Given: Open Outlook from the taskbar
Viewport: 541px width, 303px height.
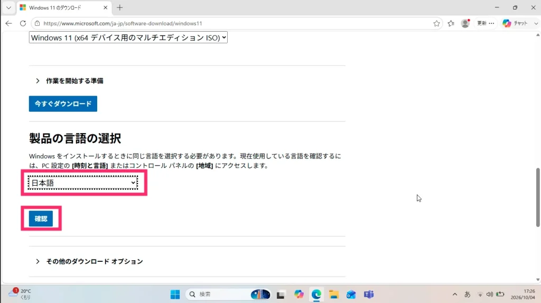Looking at the screenshot, I should tap(351, 295).
